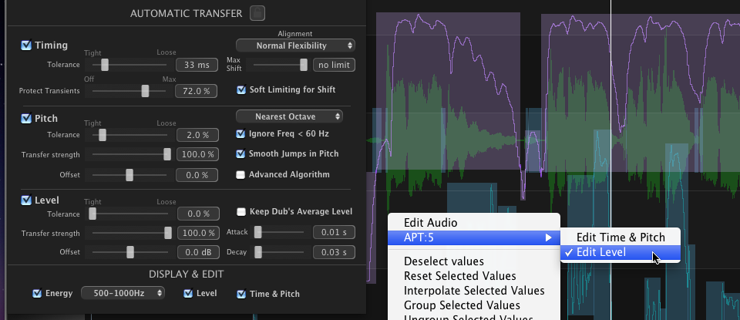Screen dimensions: 740x320
Task: Enable Advanced Algorithm option
Action: coord(240,174)
